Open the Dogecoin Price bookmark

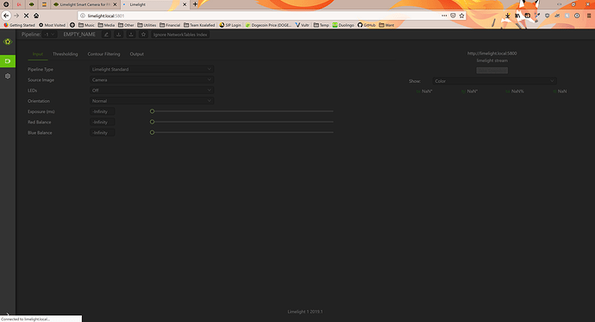(x=268, y=25)
